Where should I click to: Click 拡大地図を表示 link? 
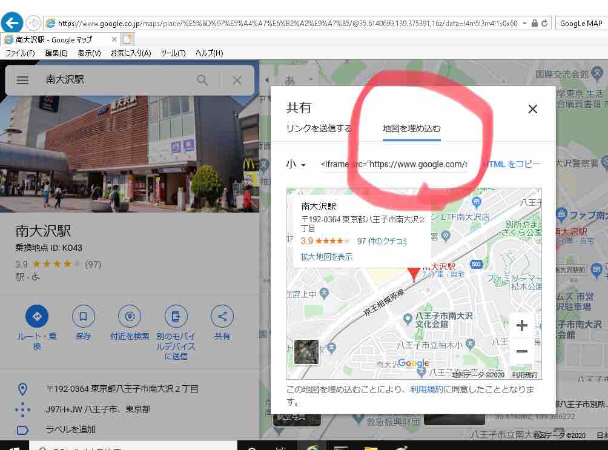(326, 257)
